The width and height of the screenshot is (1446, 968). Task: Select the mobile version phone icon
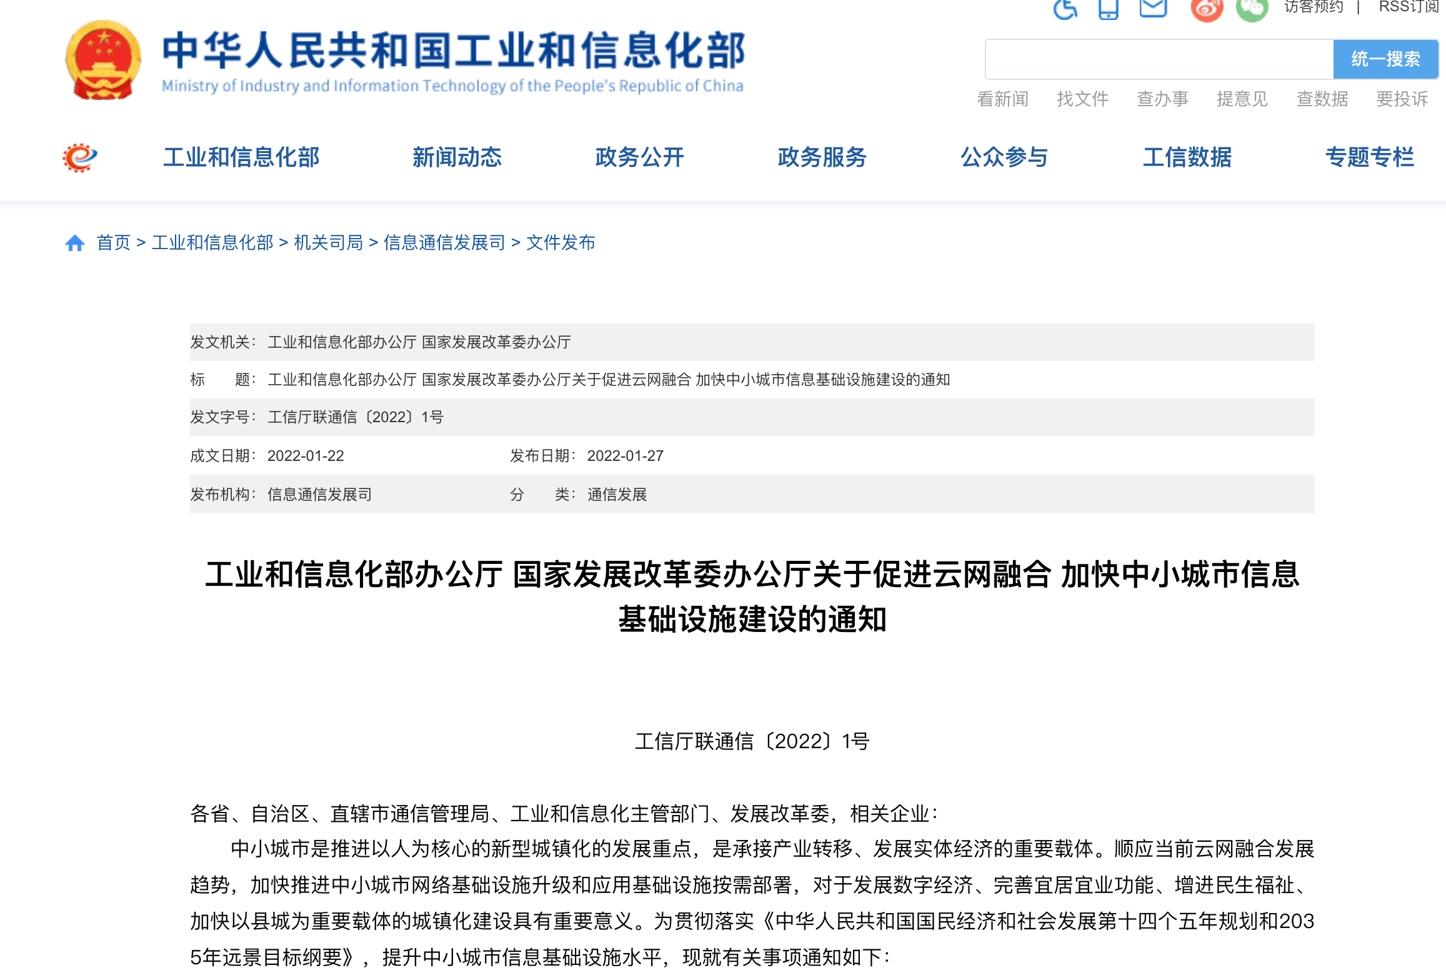pyautogui.click(x=1107, y=9)
